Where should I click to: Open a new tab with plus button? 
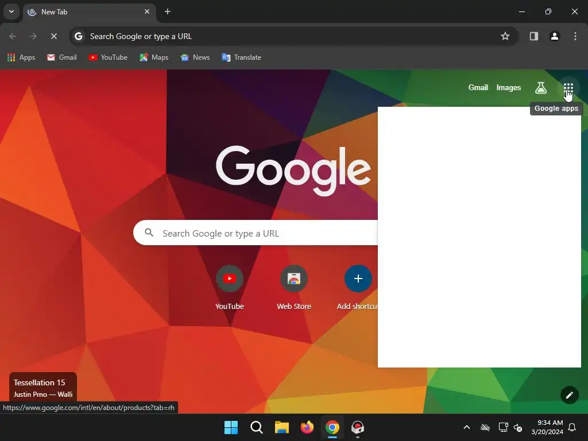(x=168, y=11)
